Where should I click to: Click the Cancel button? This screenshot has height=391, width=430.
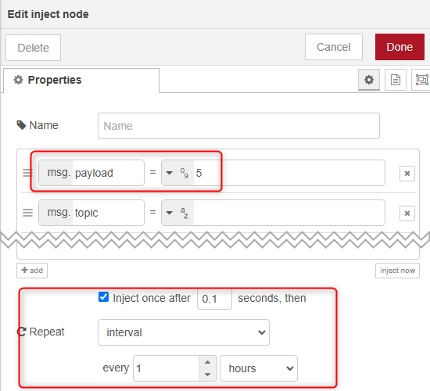click(334, 47)
